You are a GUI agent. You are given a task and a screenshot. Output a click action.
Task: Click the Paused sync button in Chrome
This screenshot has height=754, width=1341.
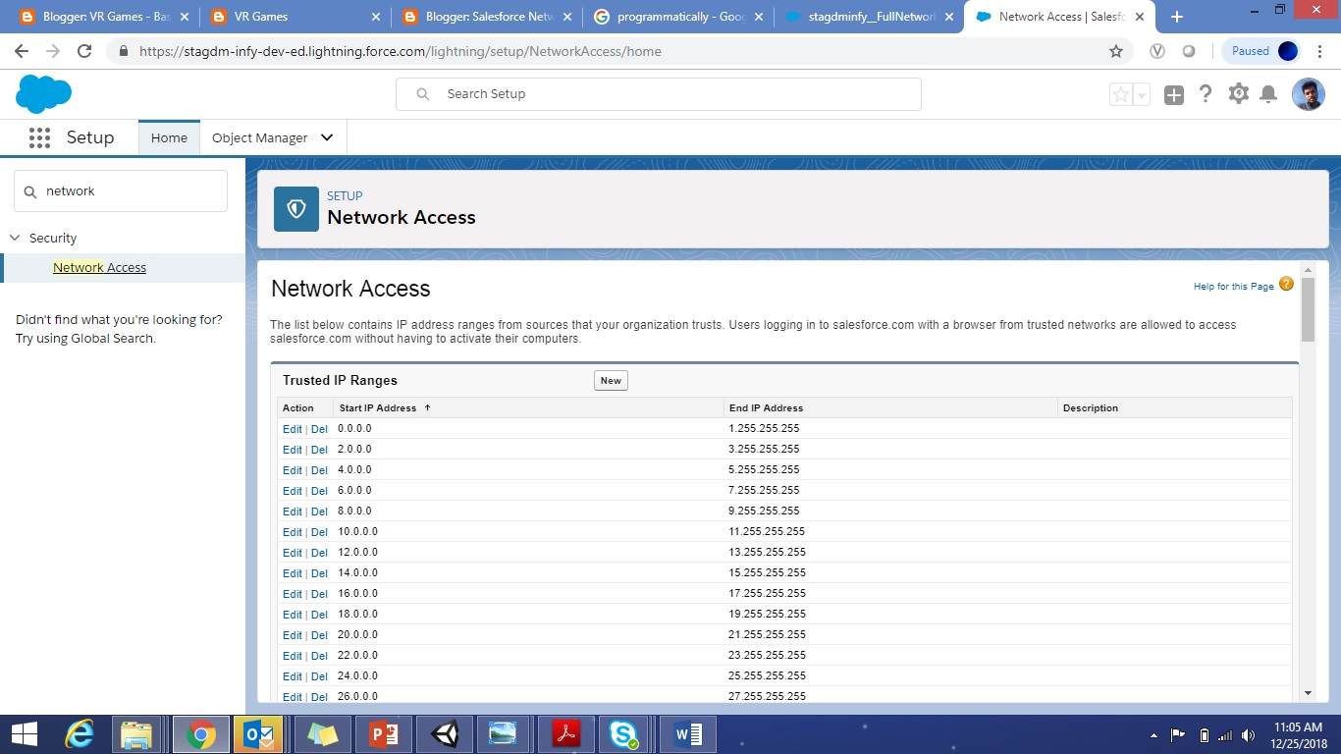[x=1261, y=50]
